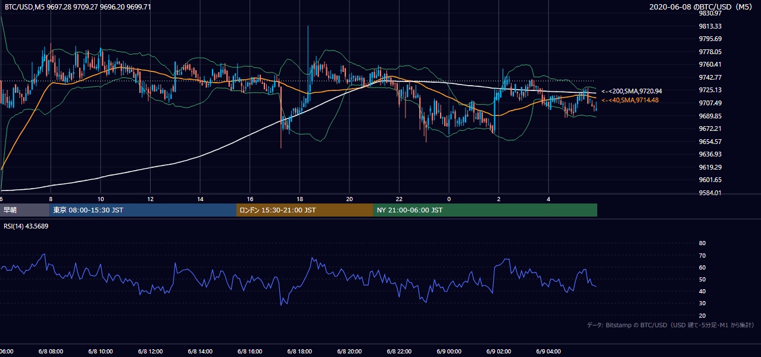Click bottom date label 6/8 14:00
The height and width of the screenshot is (357, 761).
click(199, 352)
